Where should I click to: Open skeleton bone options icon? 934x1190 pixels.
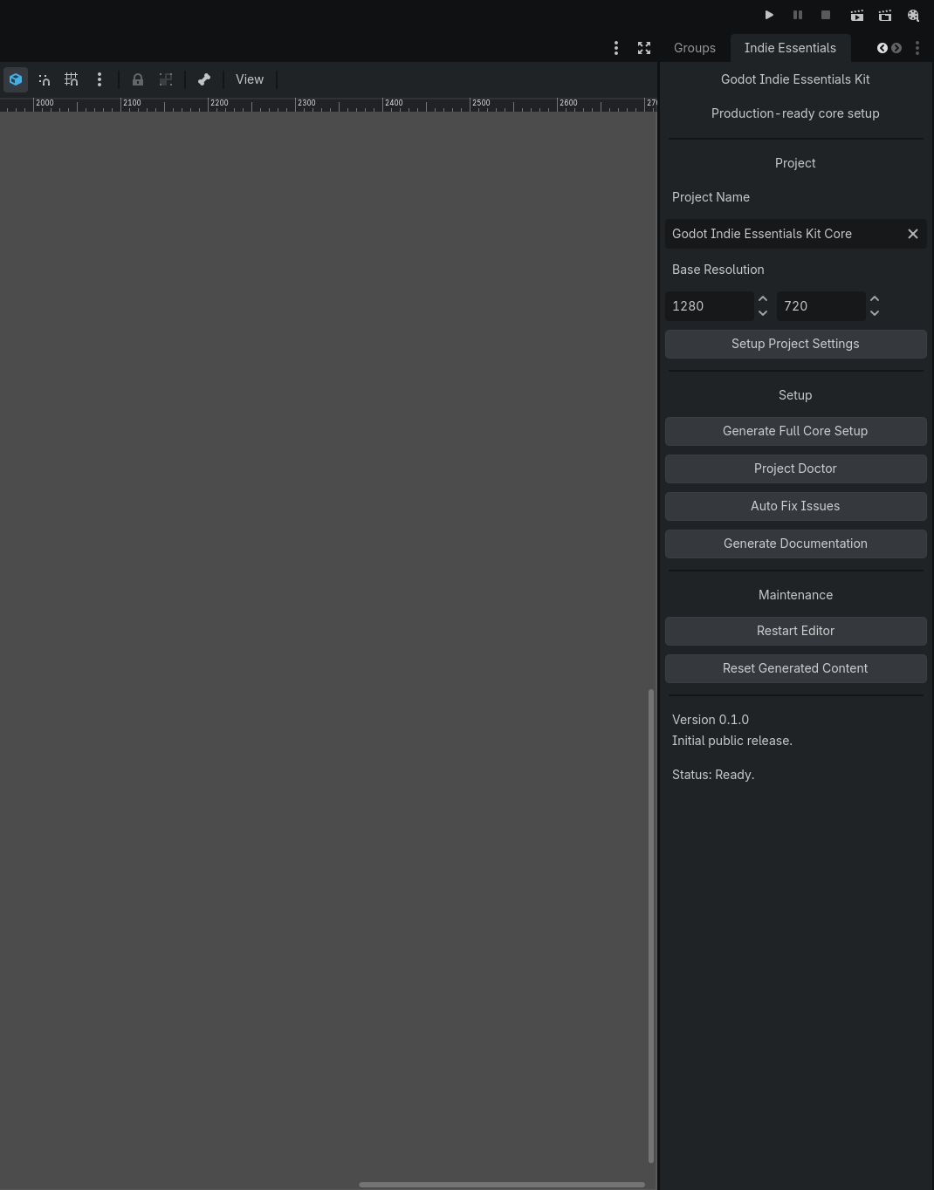204,79
